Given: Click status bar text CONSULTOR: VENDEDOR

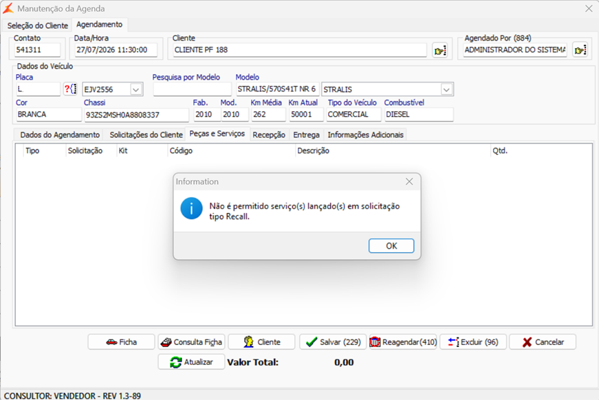Looking at the screenshot, I should pyautogui.click(x=72, y=396).
